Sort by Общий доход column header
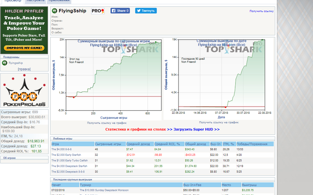The height and width of the screenshot is (195, 313). [197, 144]
